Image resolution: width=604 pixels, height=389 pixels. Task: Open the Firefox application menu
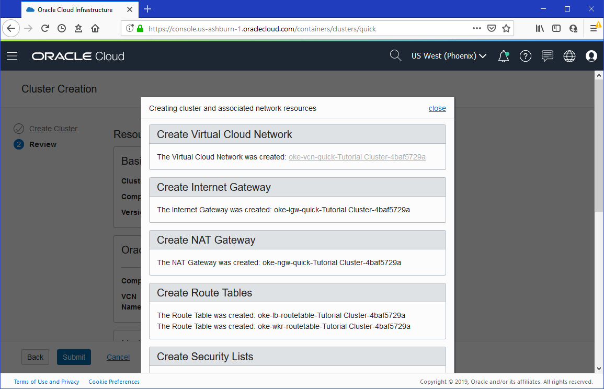pyautogui.click(x=594, y=29)
